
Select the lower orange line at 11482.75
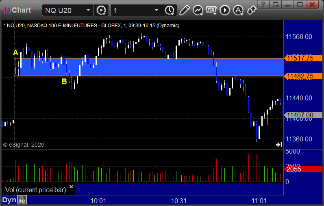(149, 76)
